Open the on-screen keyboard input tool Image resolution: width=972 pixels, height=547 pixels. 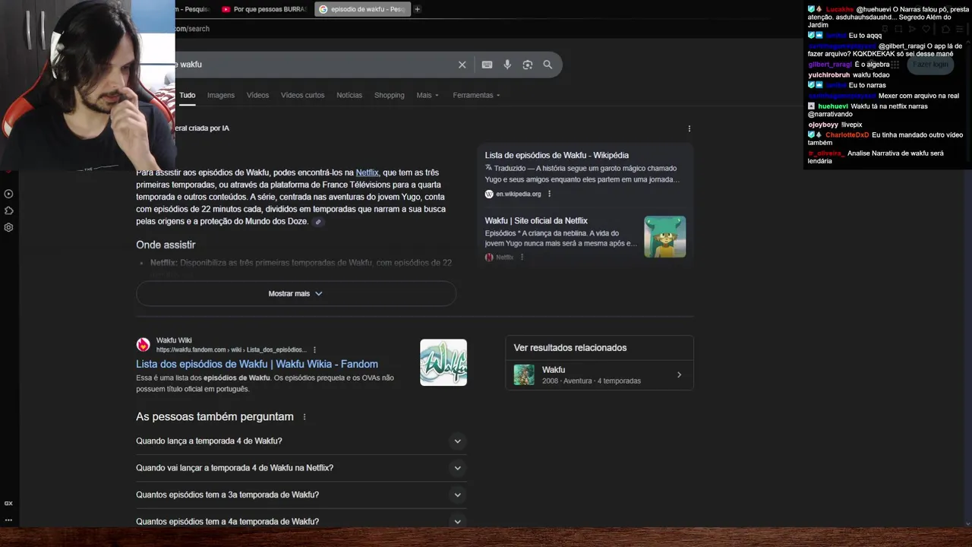pyautogui.click(x=487, y=65)
